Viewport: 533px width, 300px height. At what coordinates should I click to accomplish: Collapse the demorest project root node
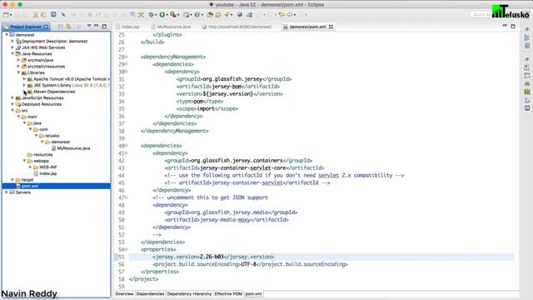pos(7,35)
